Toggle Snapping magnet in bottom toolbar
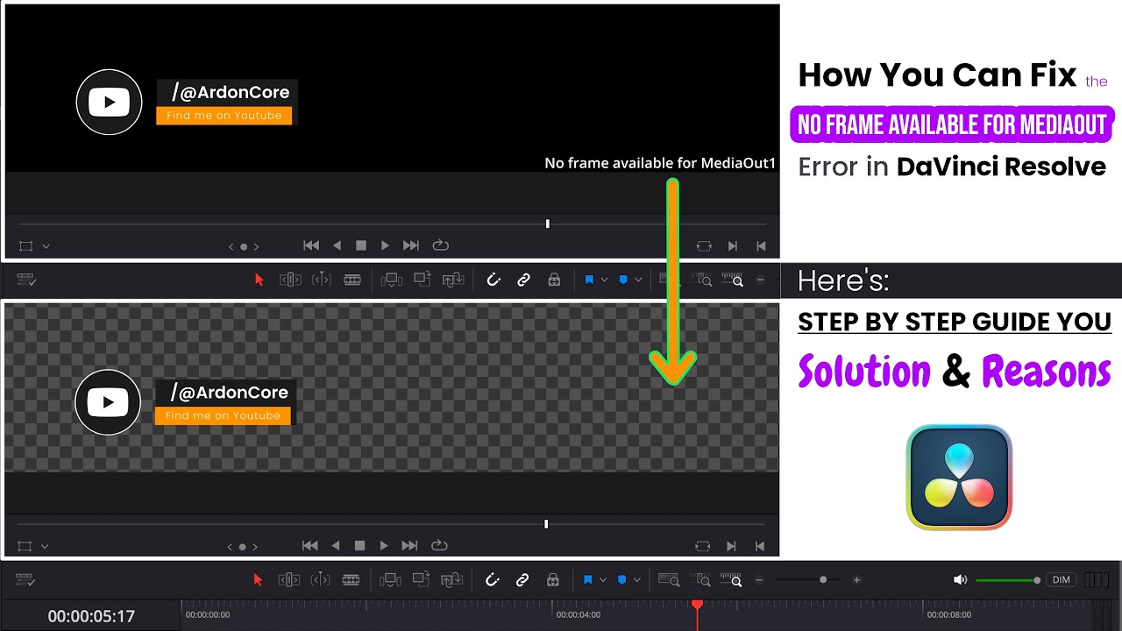This screenshot has width=1122, height=631. coord(493,580)
